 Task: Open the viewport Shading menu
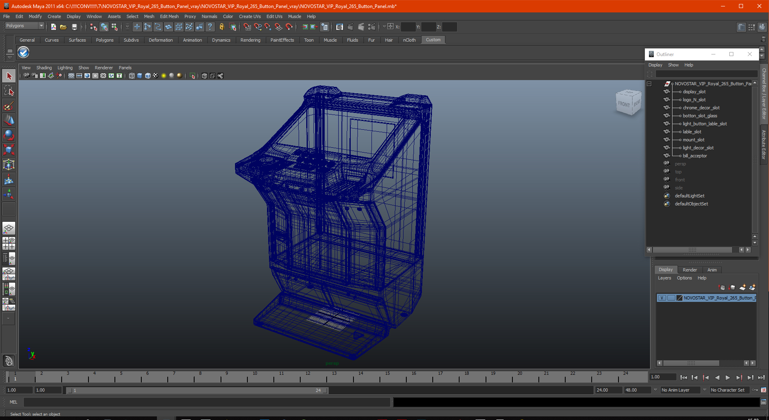44,68
